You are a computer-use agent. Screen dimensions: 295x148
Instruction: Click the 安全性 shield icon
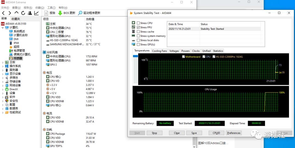tap(7, 101)
